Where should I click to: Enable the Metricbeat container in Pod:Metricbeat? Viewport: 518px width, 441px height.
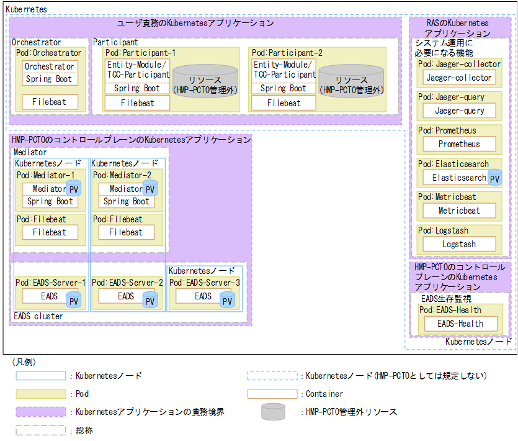pos(458,210)
